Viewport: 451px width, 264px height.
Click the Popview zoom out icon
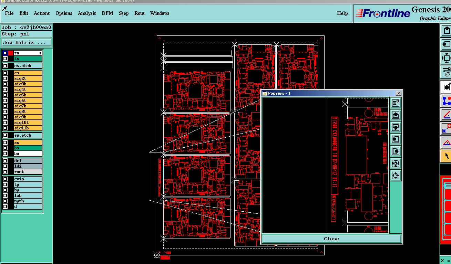[396, 175]
